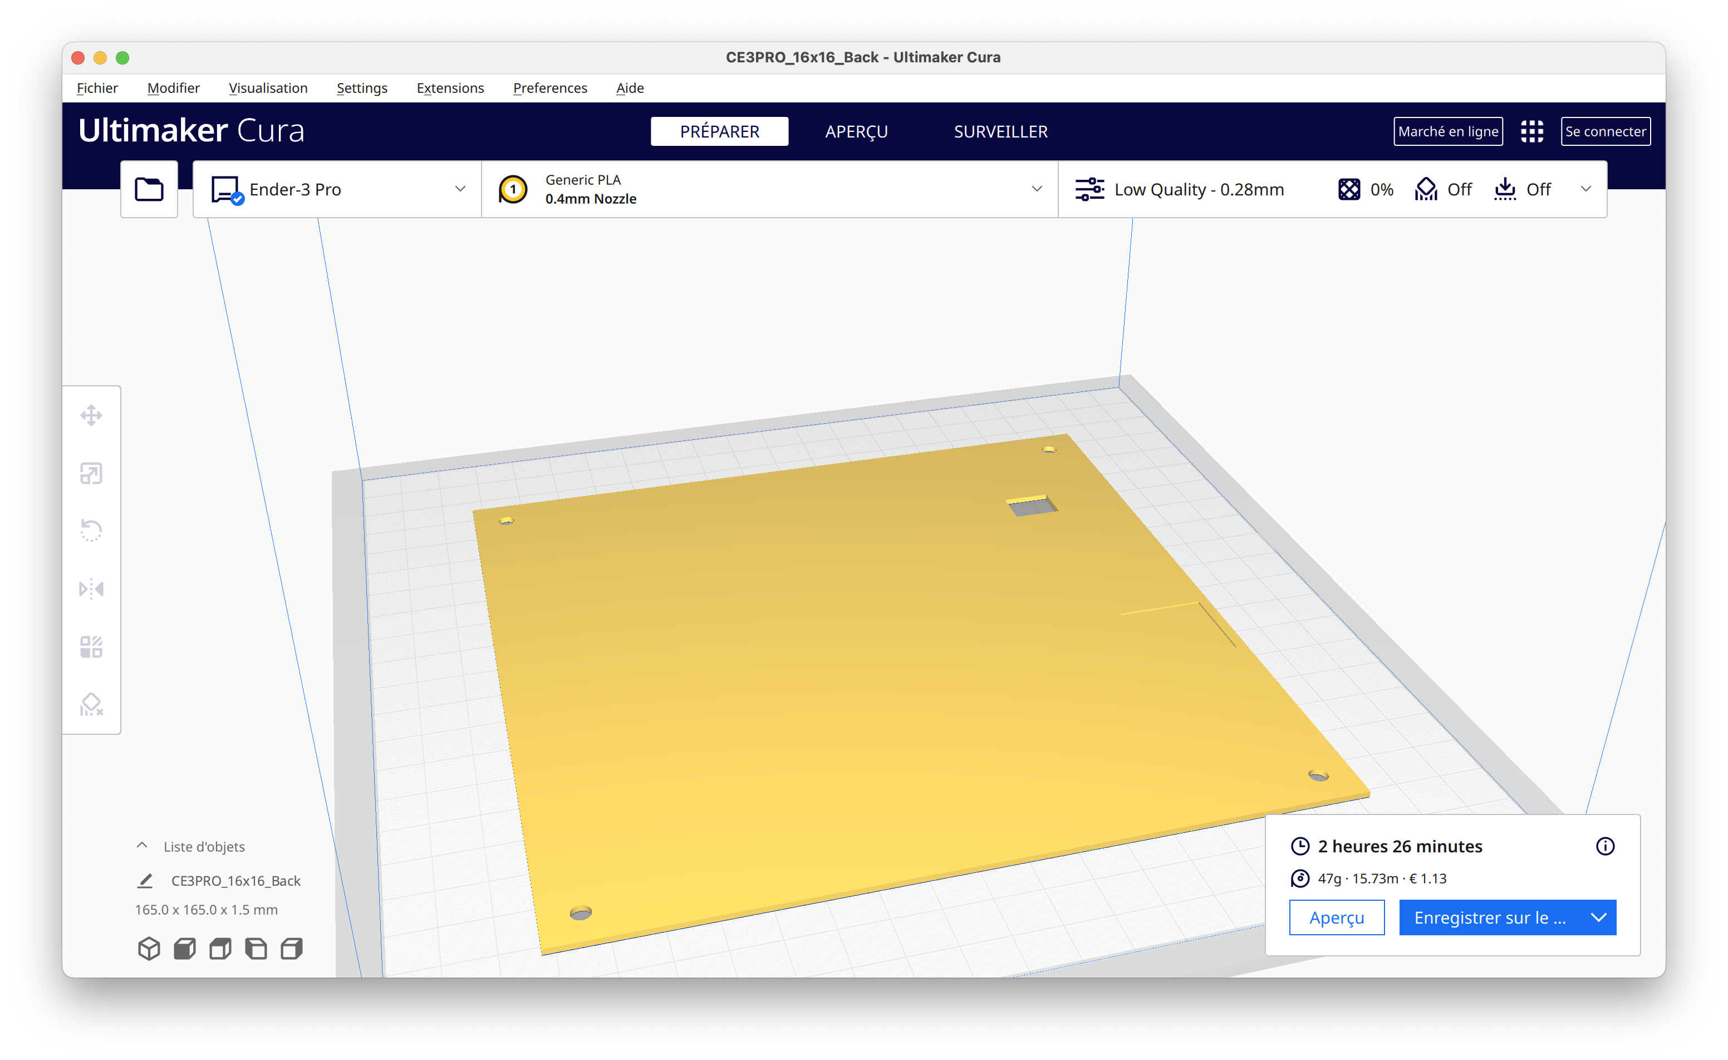The image size is (1728, 1060).
Task: Select the Scale tool
Action: 91,474
